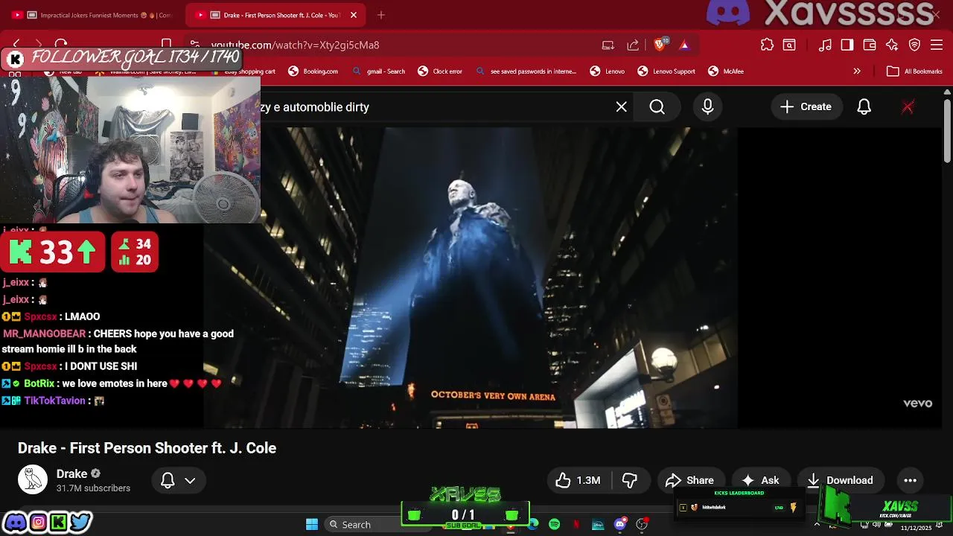Viewport: 953px width, 536px height.
Task: Open OBS Studio from the taskbar
Action: point(641,525)
